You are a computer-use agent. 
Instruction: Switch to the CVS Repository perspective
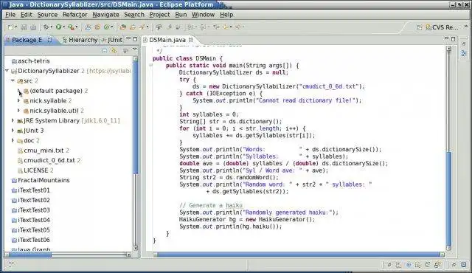click(442, 27)
